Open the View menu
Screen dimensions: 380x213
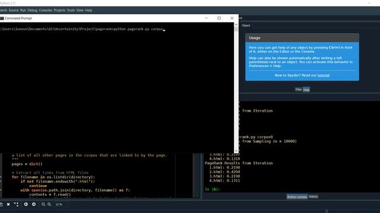80,11
